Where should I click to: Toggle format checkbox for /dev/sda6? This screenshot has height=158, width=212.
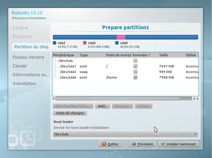[x=135, y=77]
